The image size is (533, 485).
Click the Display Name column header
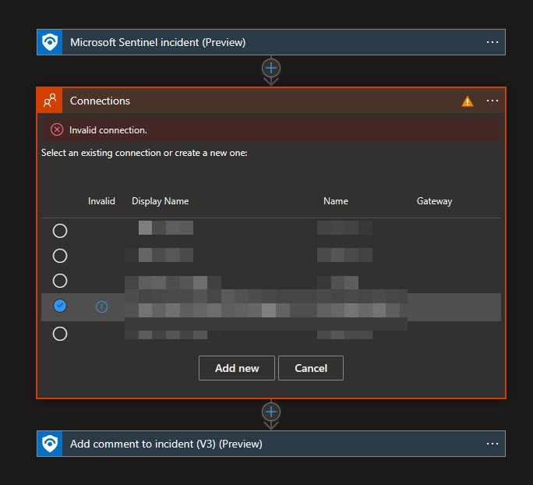(160, 201)
